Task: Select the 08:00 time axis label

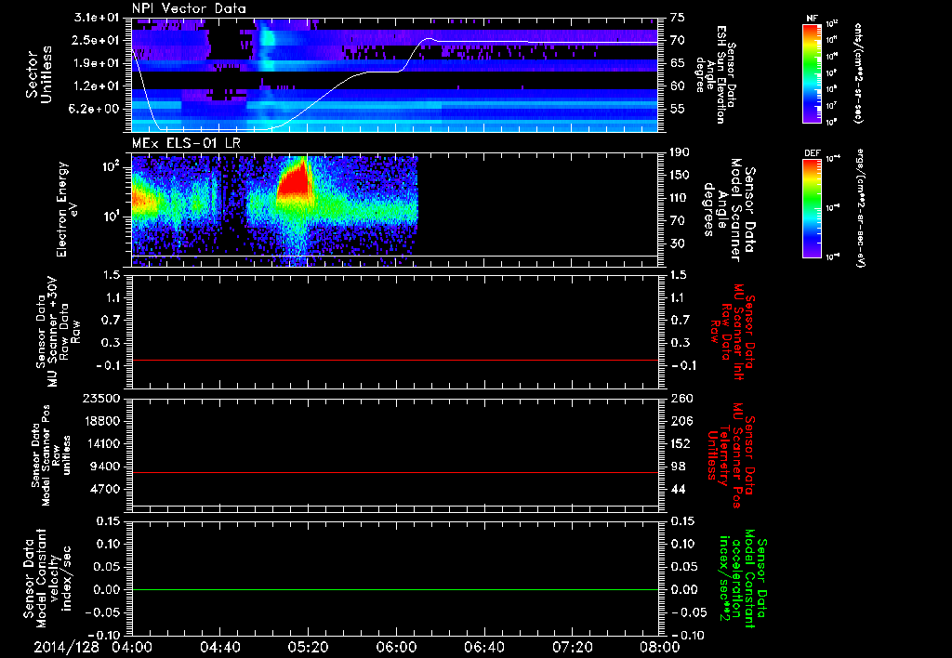Action: coord(660,647)
